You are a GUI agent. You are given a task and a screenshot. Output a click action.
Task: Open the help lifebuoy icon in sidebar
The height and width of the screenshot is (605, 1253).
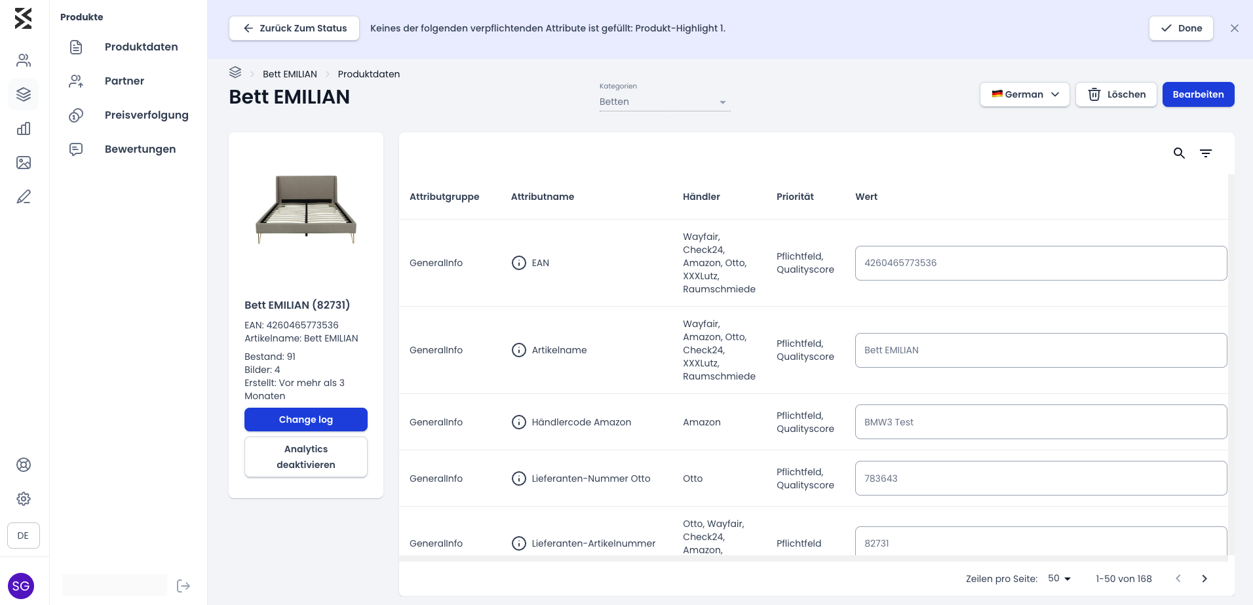[24, 465]
